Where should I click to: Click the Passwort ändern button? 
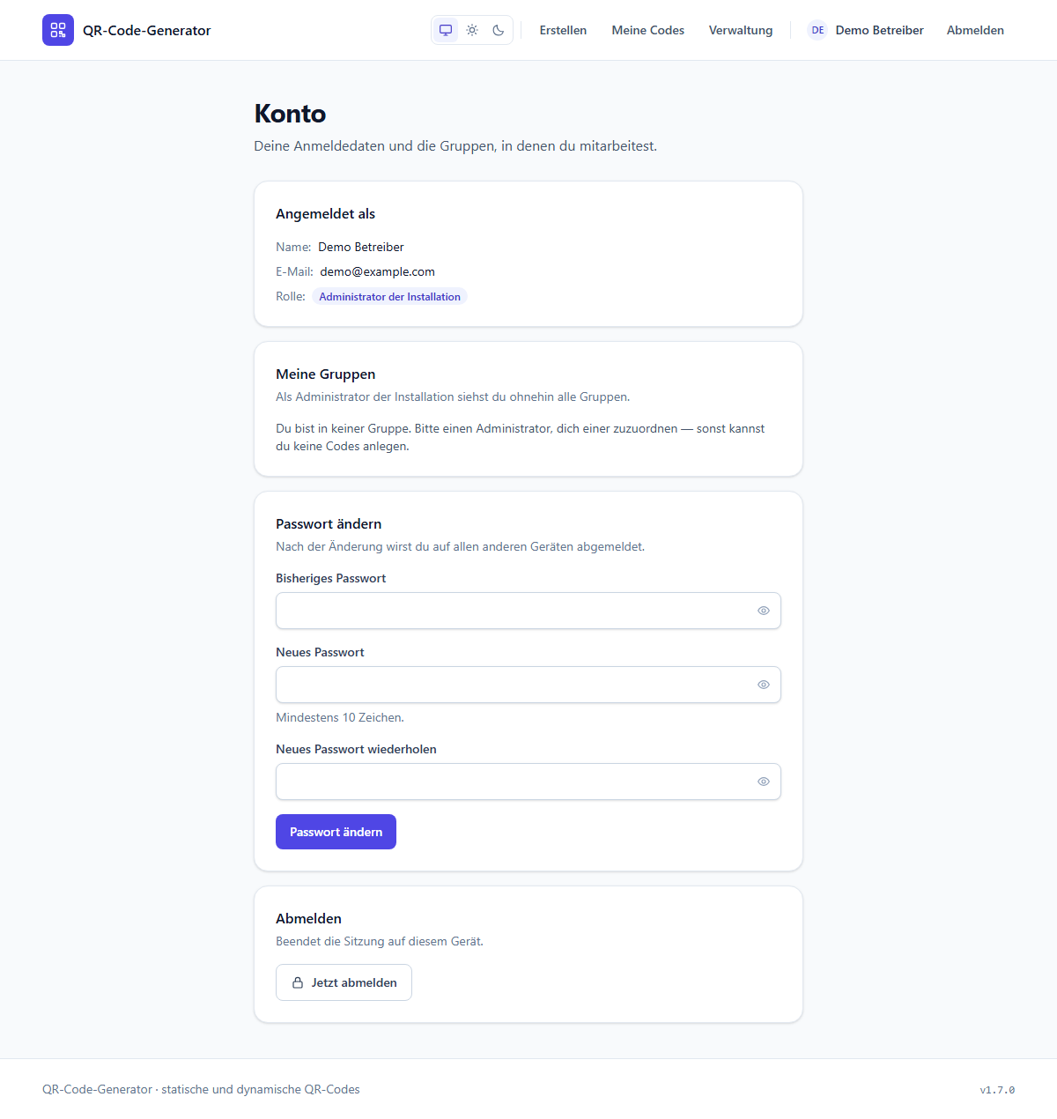(336, 832)
